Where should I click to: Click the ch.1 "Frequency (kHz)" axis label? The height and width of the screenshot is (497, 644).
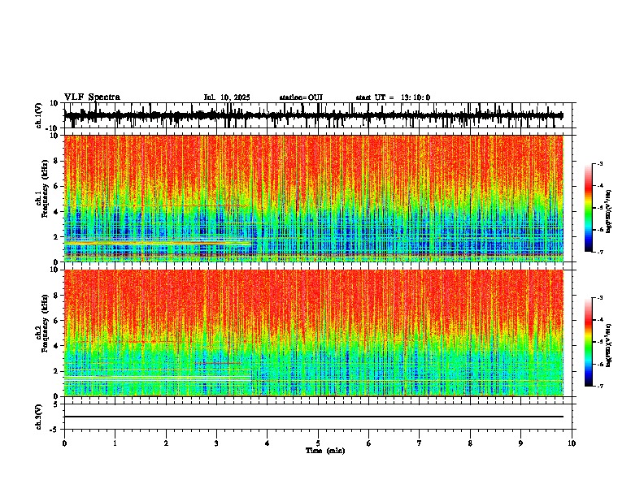(45, 189)
